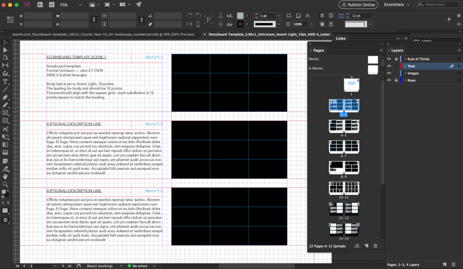This screenshot has height=269, width=463.
Task: Click the Publish Online button
Action: (x=358, y=5)
